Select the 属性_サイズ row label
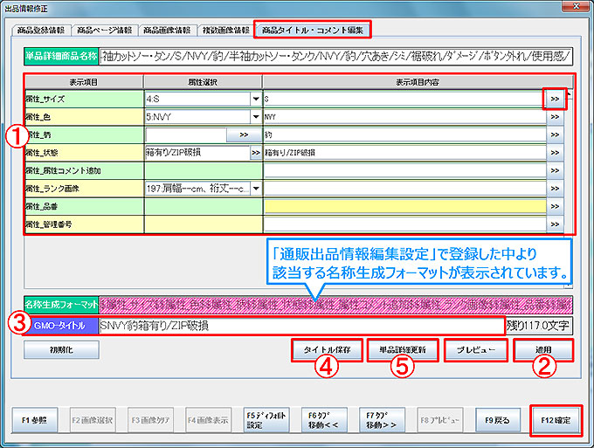 (x=84, y=100)
